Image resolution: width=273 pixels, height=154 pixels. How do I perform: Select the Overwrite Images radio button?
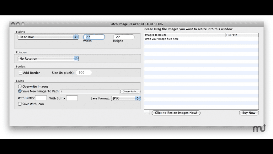click(x=20, y=86)
